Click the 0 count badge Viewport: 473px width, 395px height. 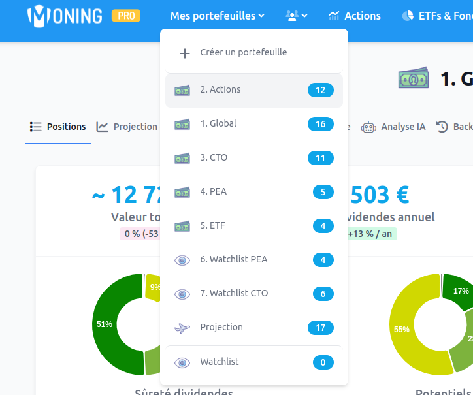323,362
